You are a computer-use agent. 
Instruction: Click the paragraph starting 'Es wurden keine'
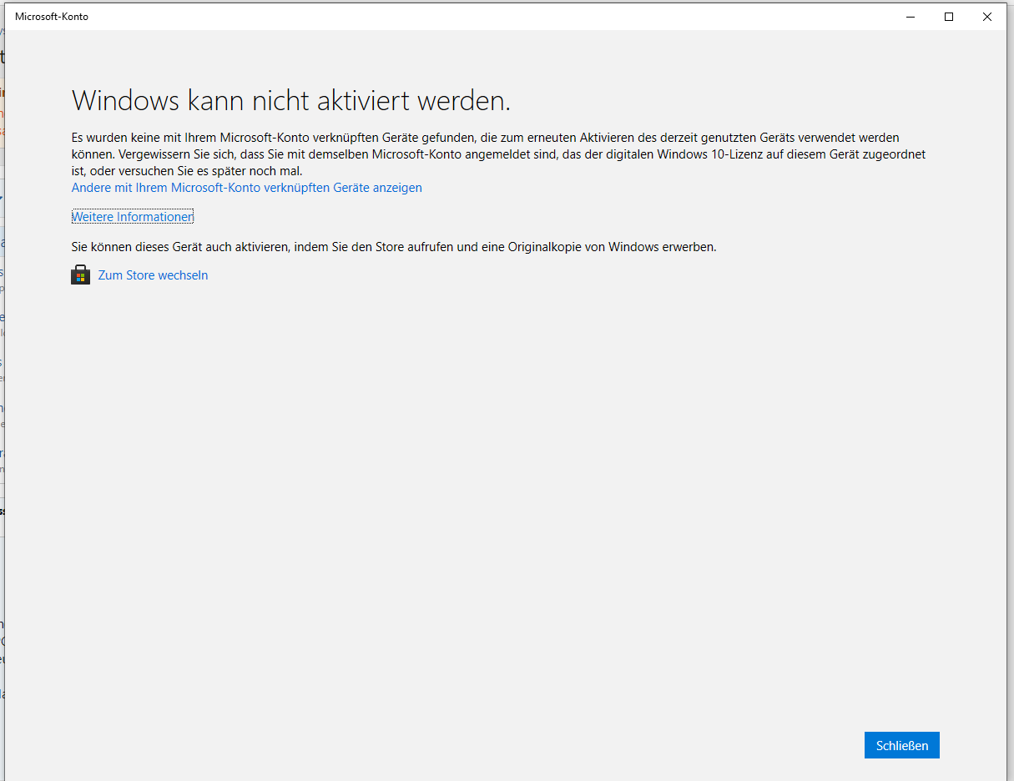(x=499, y=154)
